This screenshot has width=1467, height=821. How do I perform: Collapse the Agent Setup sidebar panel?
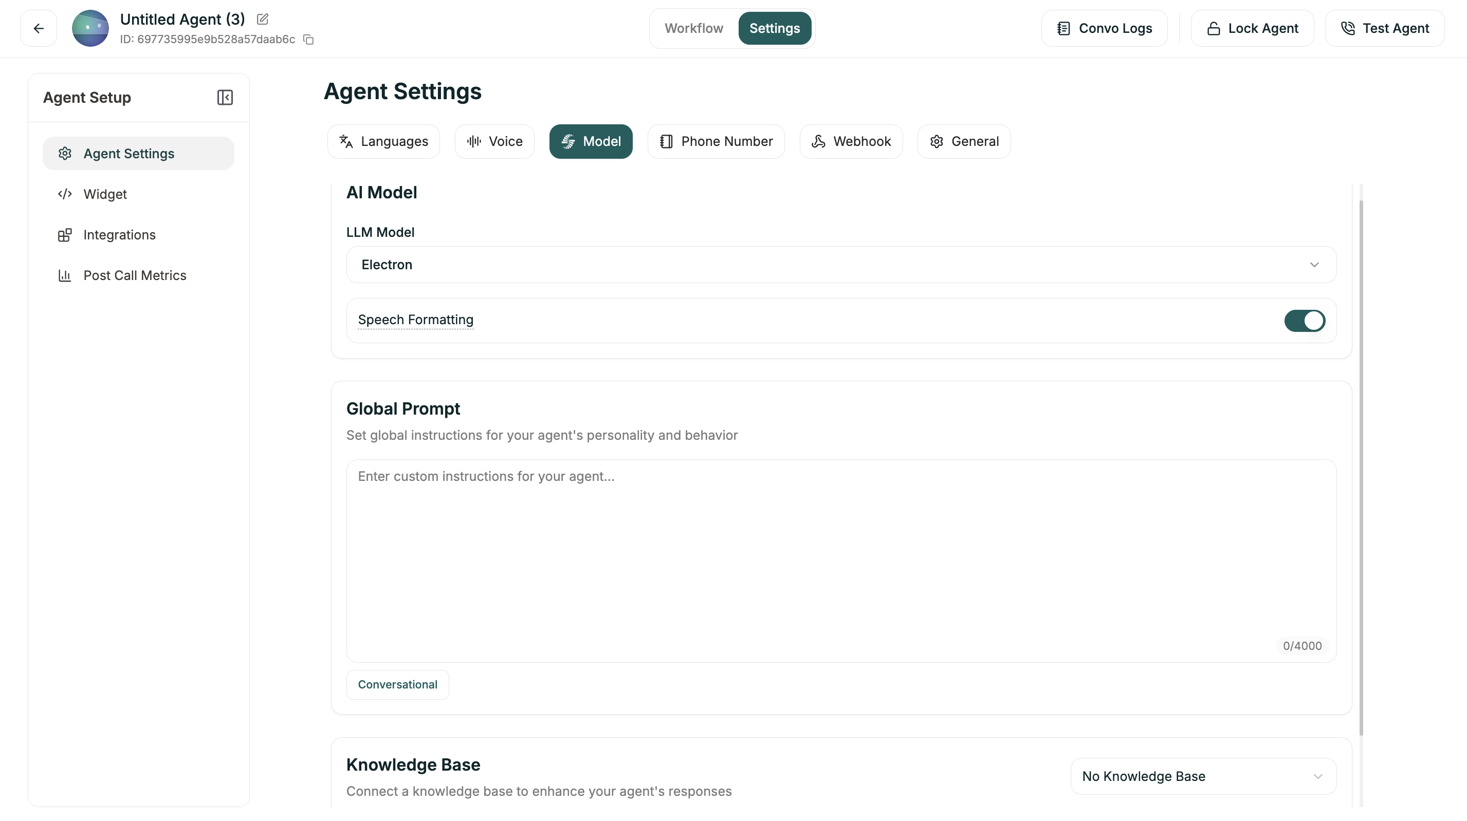click(225, 97)
